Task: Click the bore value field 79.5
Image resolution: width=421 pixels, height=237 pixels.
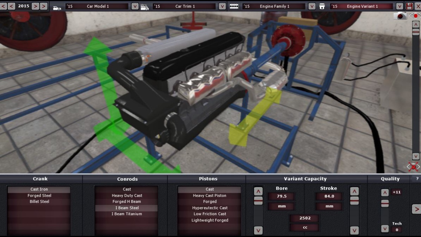Action: 281,196
